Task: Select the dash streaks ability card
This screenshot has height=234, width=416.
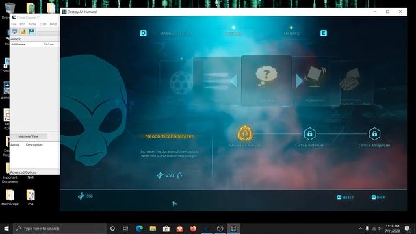Action: tap(217, 81)
